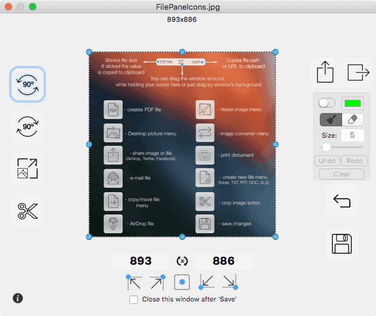Open the info button
This screenshot has height=316, width=376.
[18, 298]
